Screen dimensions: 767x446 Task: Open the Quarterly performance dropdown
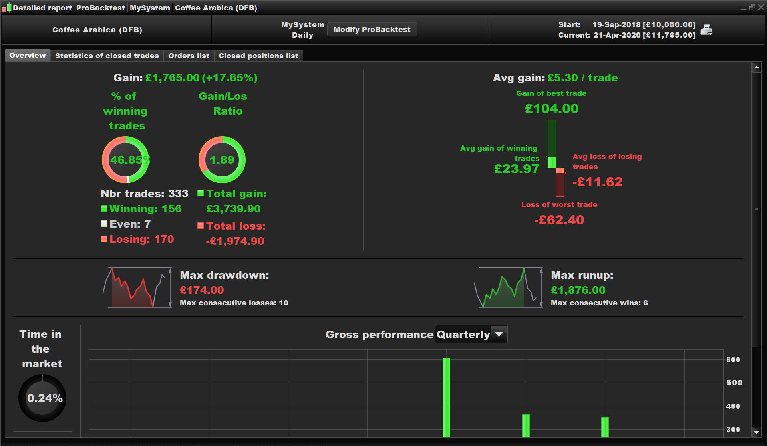click(x=463, y=335)
